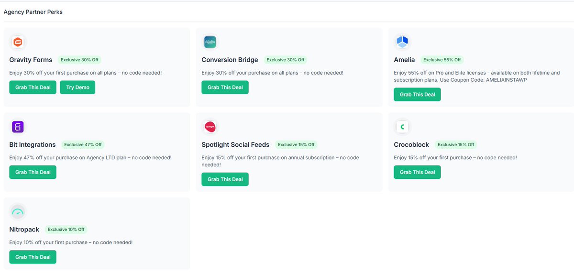
Task: Click the Crocoblock title
Action: click(x=411, y=144)
